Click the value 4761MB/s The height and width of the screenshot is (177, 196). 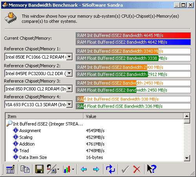95,144
